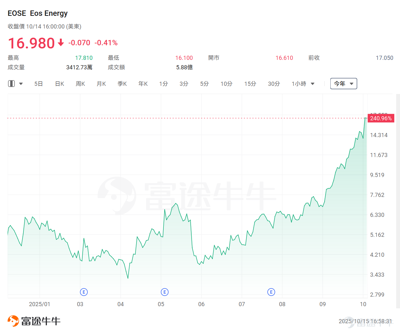The width and height of the screenshot is (400, 334).
Task: Click the 5.162 y-axis label
Action: pyautogui.click(x=377, y=235)
